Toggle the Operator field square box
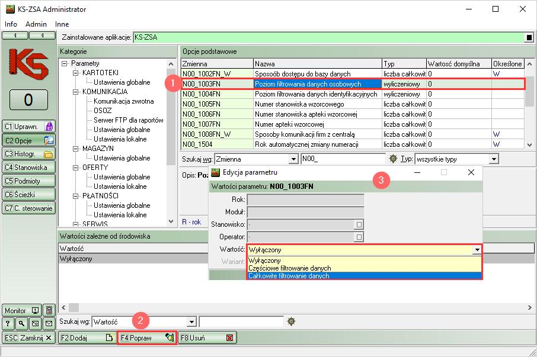The image size is (537, 357). [359, 237]
